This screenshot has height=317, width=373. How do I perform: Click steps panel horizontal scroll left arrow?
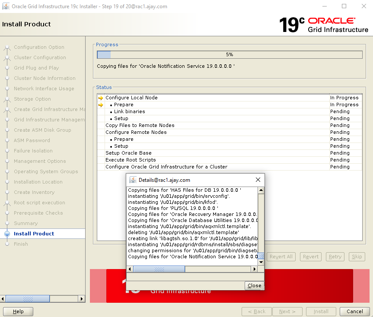click(3, 299)
